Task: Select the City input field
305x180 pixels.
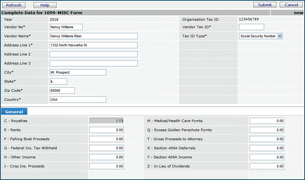Action: pos(78,72)
